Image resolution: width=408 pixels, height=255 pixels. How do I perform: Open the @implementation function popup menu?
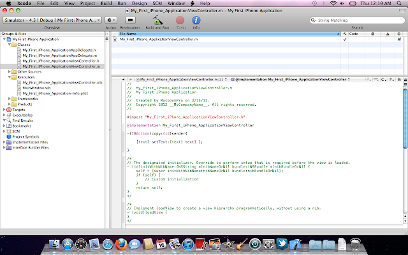pyautogui.click(x=291, y=79)
